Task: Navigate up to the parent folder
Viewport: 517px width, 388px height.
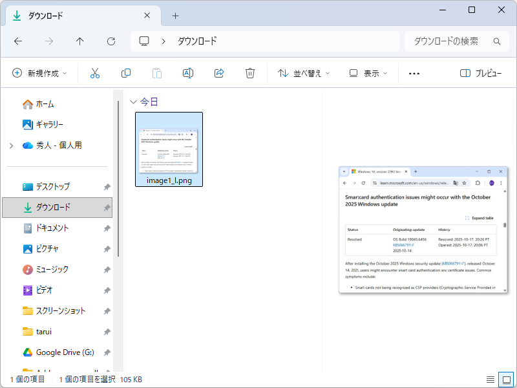Action: (x=79, y=41)
